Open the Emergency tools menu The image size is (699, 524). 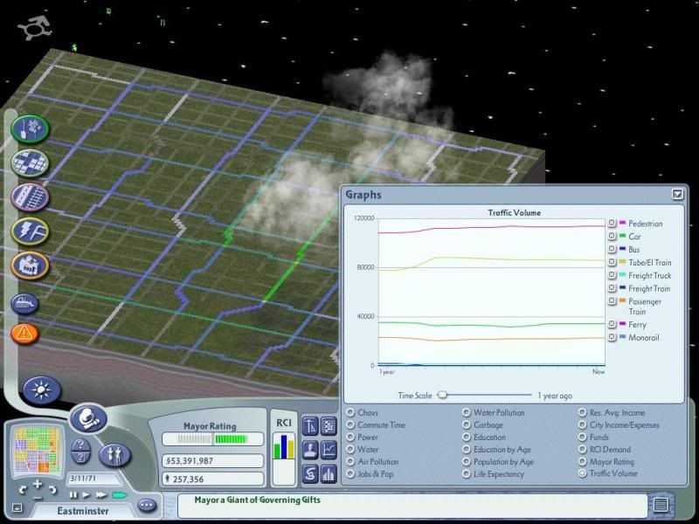click(24, 334)
